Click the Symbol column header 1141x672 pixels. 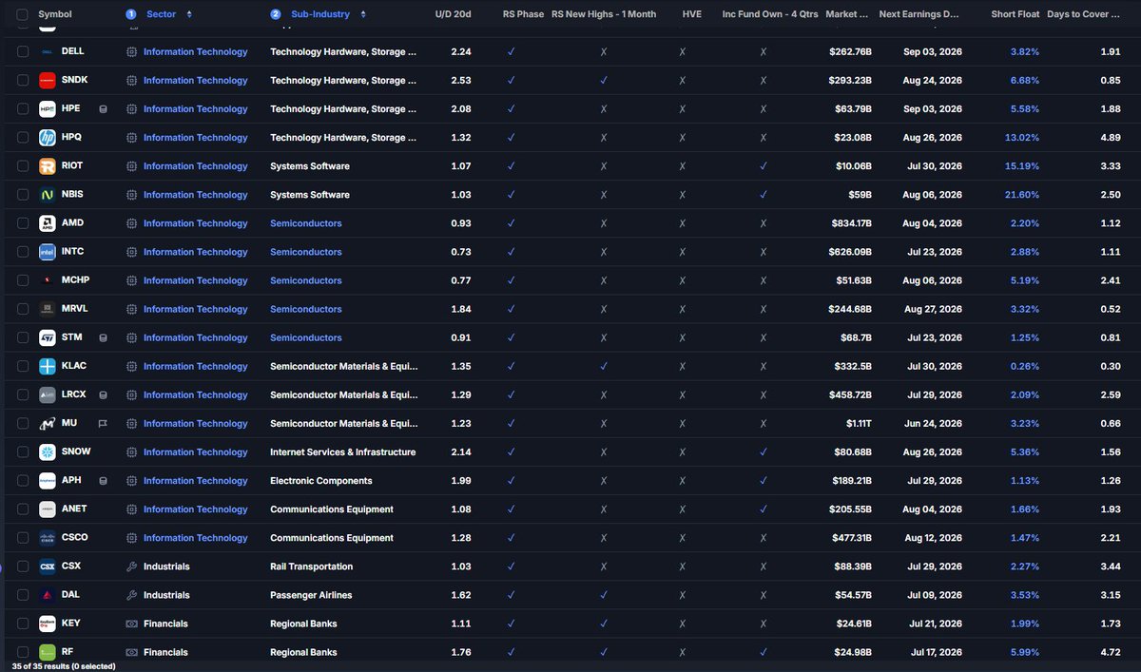55,14
